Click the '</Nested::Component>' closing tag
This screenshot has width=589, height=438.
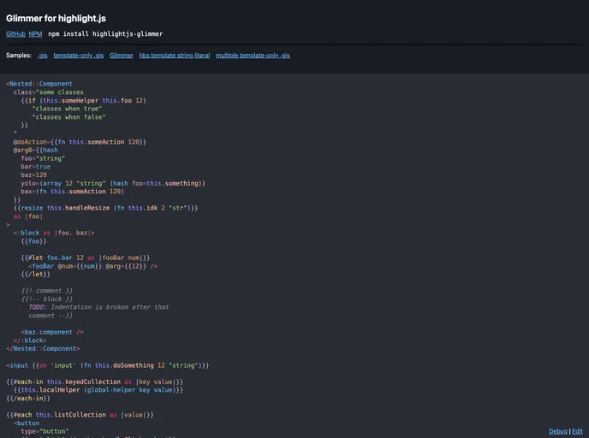coord(43,349)
